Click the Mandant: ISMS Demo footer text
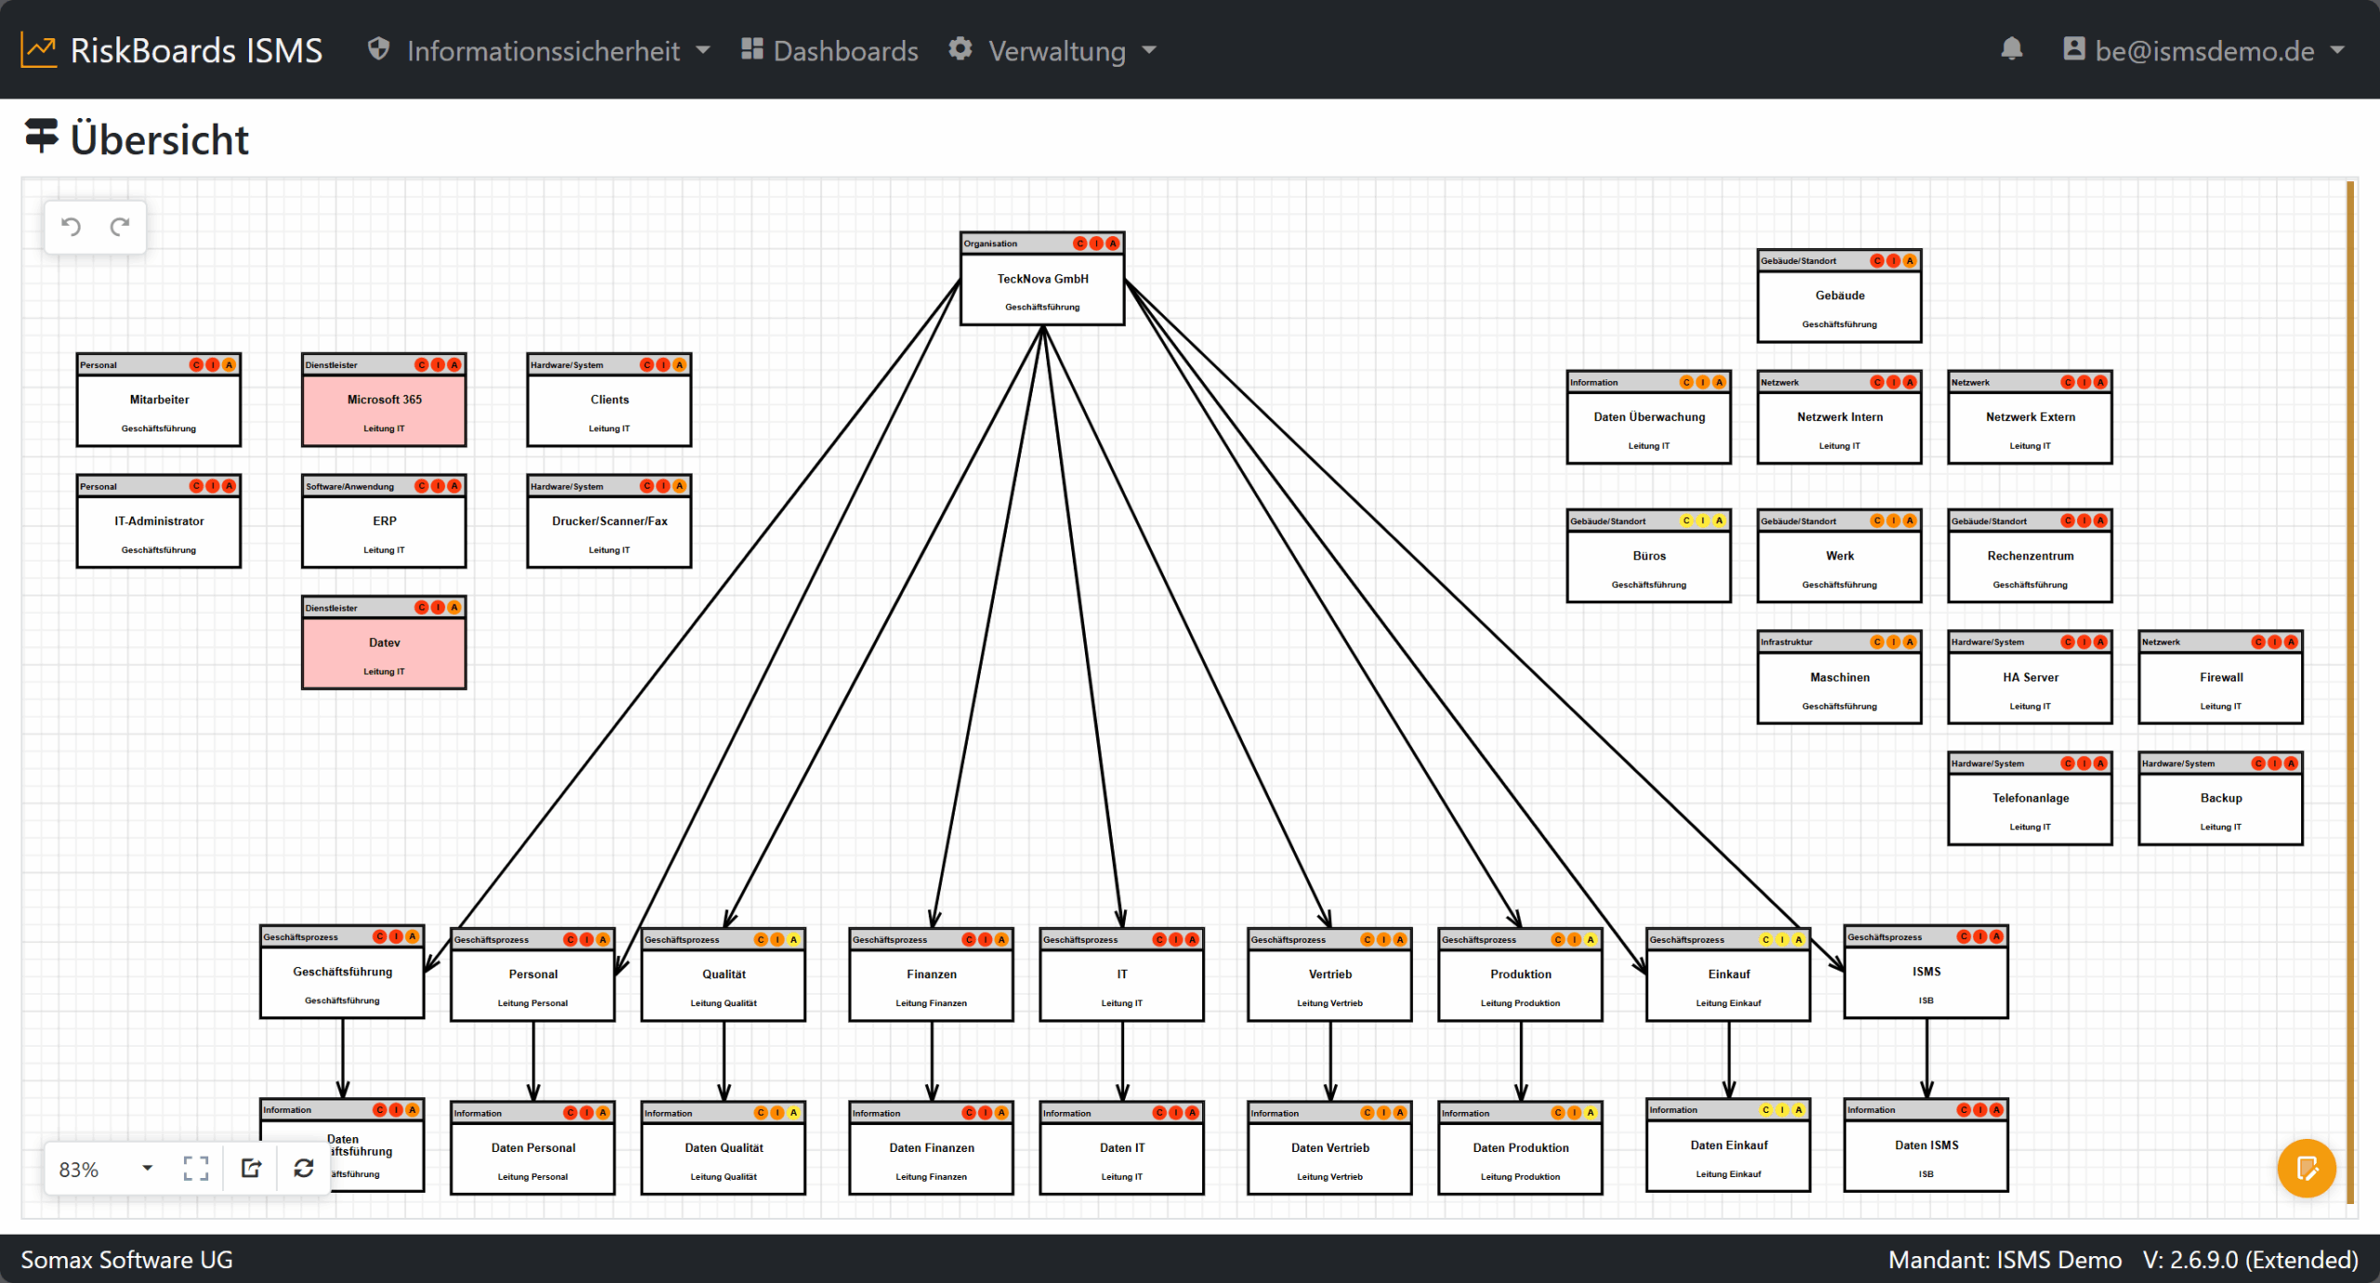The height and width of the screenshot is (1283, 2380). tap(2005, 1260)
